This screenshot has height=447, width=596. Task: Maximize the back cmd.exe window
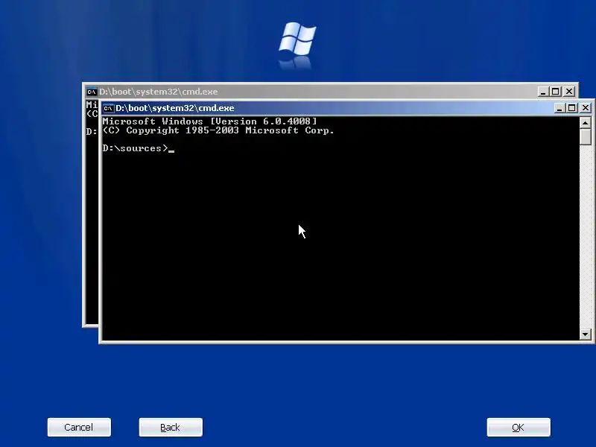click(x=555, y=92)
